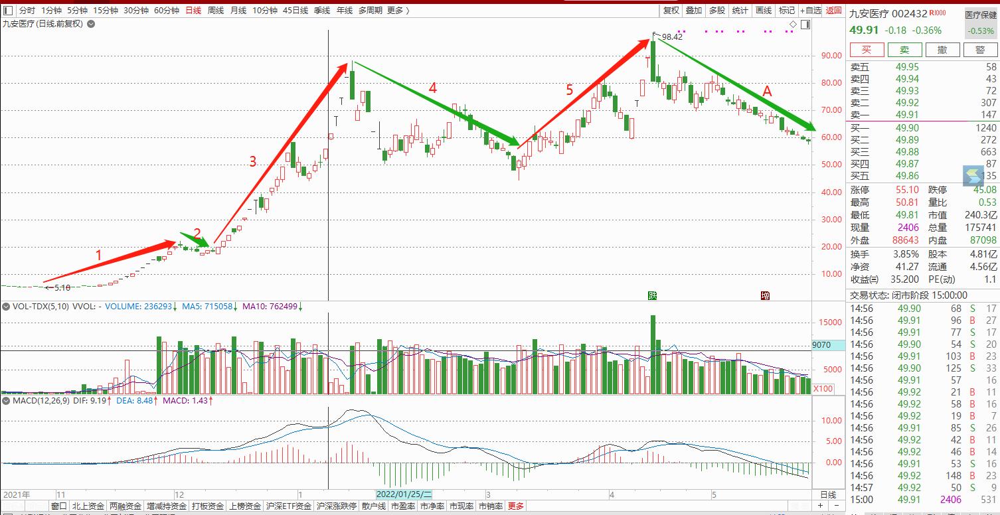Screen dimensions: 1000x515
Task: Add stock via +自选 button
Action: [811, 10]
